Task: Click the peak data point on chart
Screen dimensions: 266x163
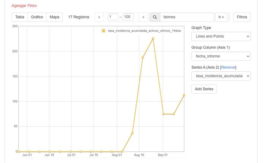Action: tap(153, 38)
